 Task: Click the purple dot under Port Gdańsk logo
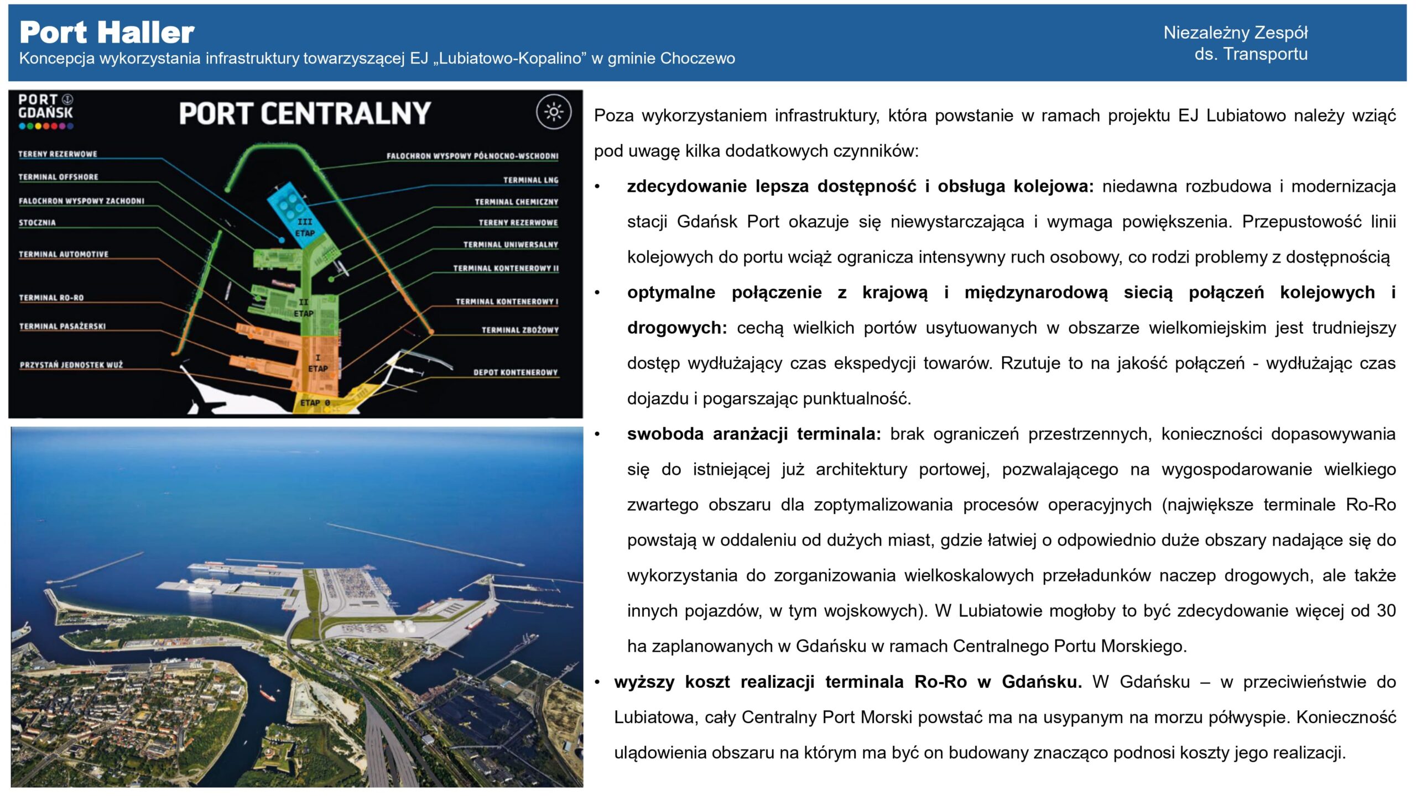[x=63, y=126]
